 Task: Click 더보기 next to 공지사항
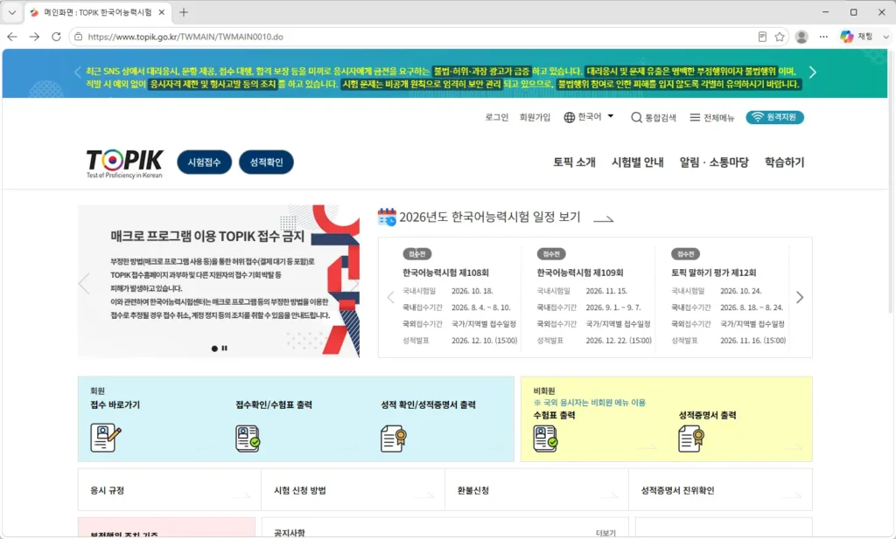(605, 533)
